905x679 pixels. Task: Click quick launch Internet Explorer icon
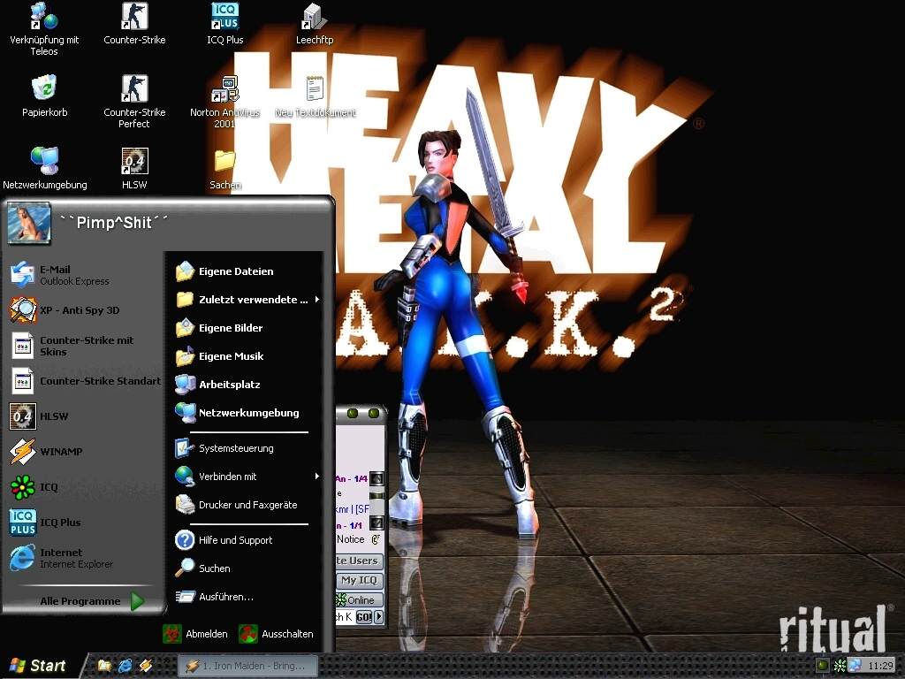click(125, 666)
